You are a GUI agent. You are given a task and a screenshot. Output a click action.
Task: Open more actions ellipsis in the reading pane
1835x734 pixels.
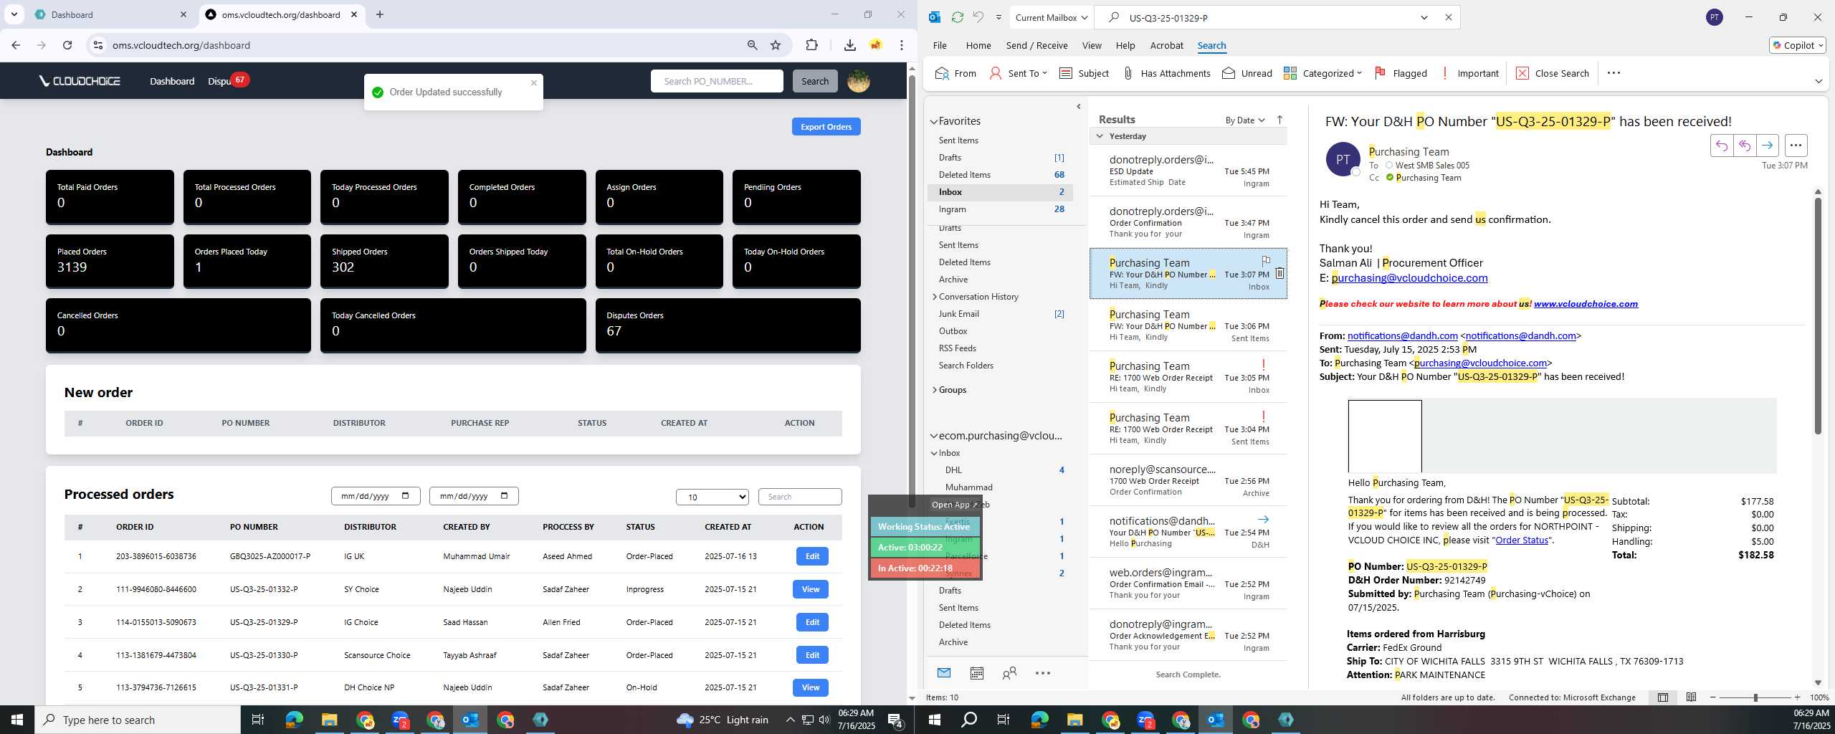coord(1796,146)
